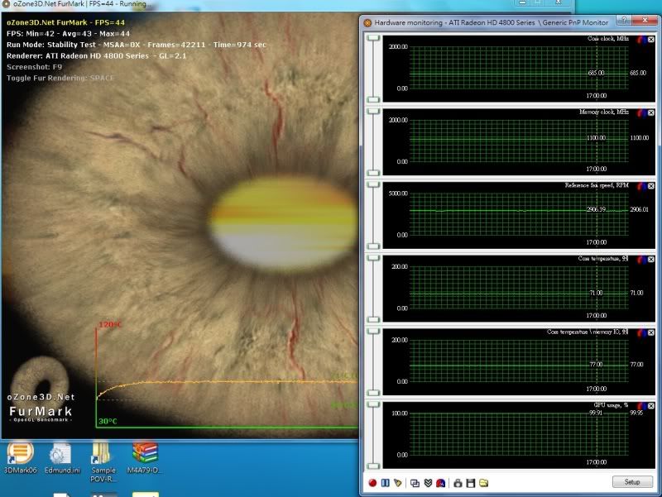Click the upper range handle of fan speed graph

[x=373, y=184]
